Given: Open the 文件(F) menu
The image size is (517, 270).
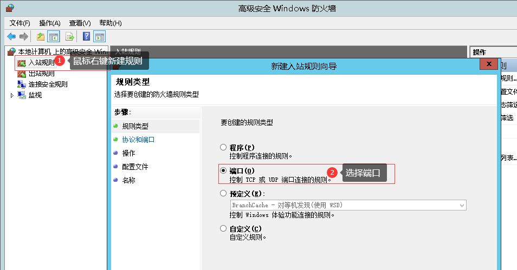Looking at the screenshot, I should click(x=20, y=23).
